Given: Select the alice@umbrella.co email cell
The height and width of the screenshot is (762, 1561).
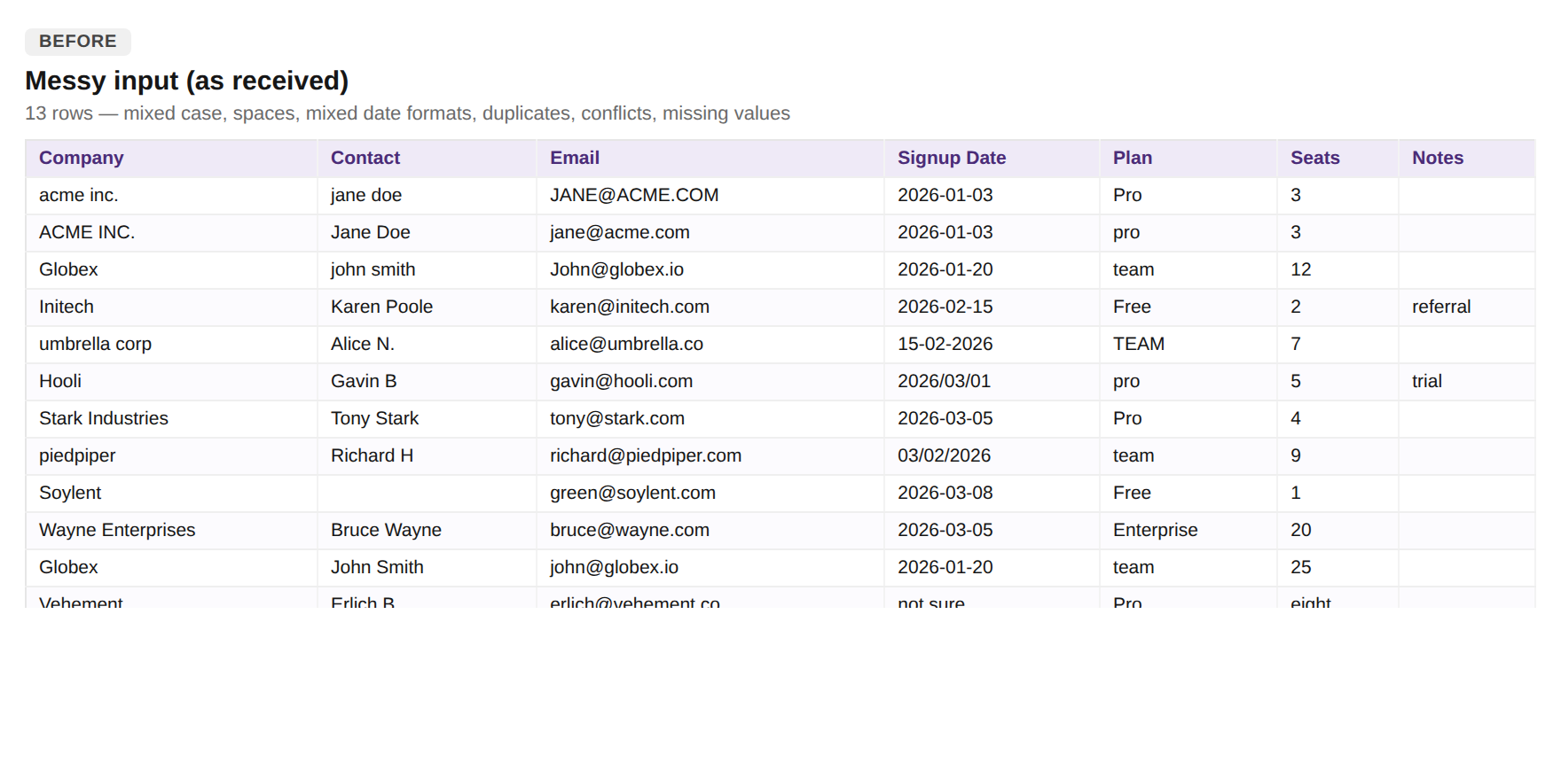Looking at the screenshot, I should tap(710, 345).
